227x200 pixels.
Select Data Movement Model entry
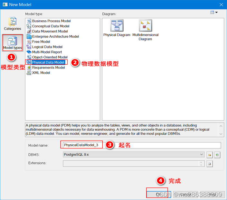(50, 32)
